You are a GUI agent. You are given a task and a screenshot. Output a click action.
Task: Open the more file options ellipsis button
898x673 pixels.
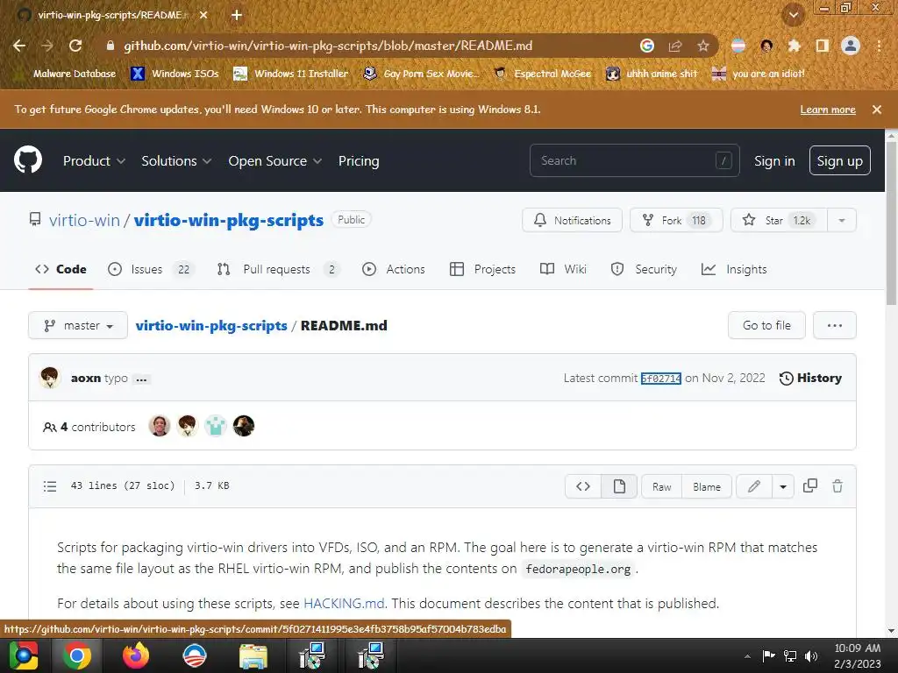[835, 326]
